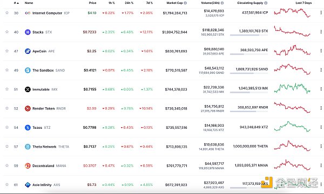Screen dimensions: 324x194
Task: Click the Stacks circulating supply progress bar
Action: pos(249,35)
